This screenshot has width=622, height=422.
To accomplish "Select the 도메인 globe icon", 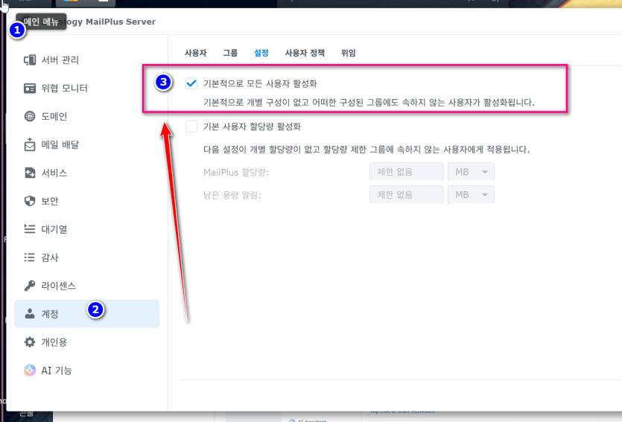I will point(30,116).
